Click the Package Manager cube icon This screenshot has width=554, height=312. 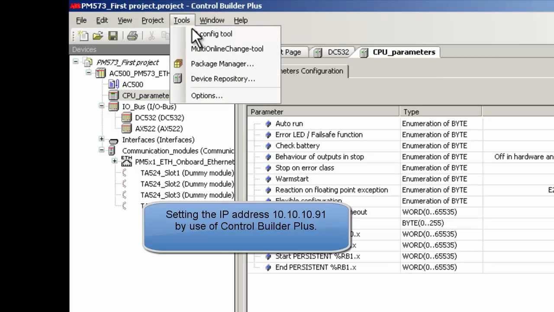coord(178,64)
